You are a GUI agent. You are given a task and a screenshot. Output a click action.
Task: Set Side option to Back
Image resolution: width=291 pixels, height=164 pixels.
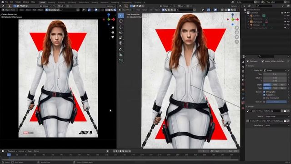click(x=283, y=88)
